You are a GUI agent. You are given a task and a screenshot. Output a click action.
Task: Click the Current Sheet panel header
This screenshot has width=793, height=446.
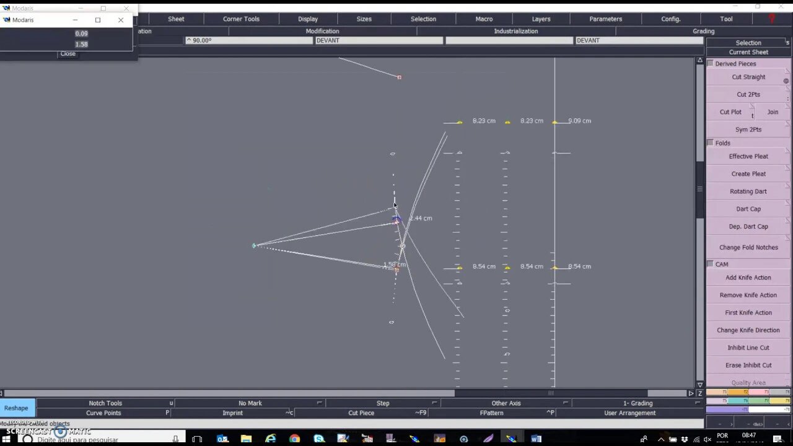point(748,52)
